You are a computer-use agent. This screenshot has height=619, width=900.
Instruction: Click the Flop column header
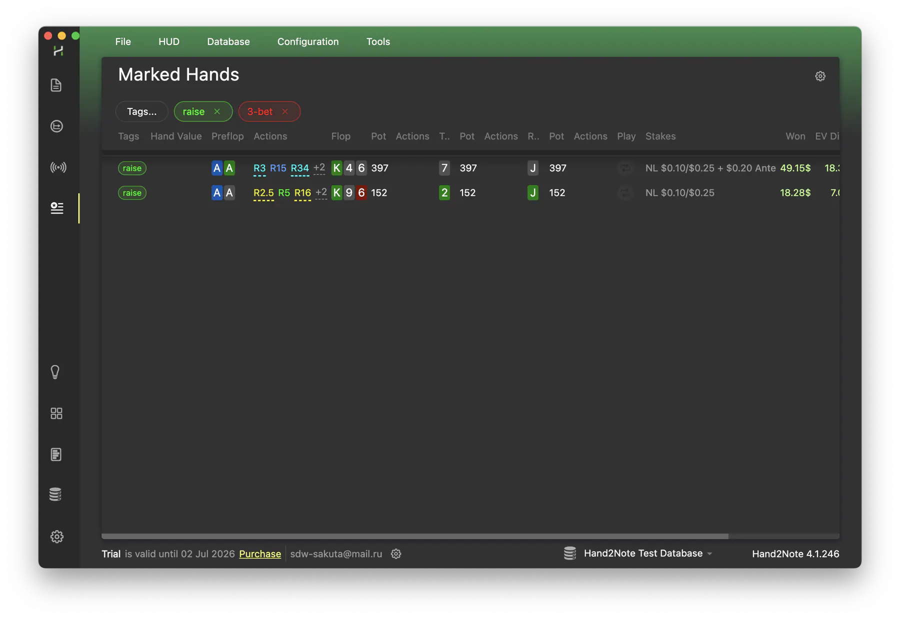pos(340,136)
